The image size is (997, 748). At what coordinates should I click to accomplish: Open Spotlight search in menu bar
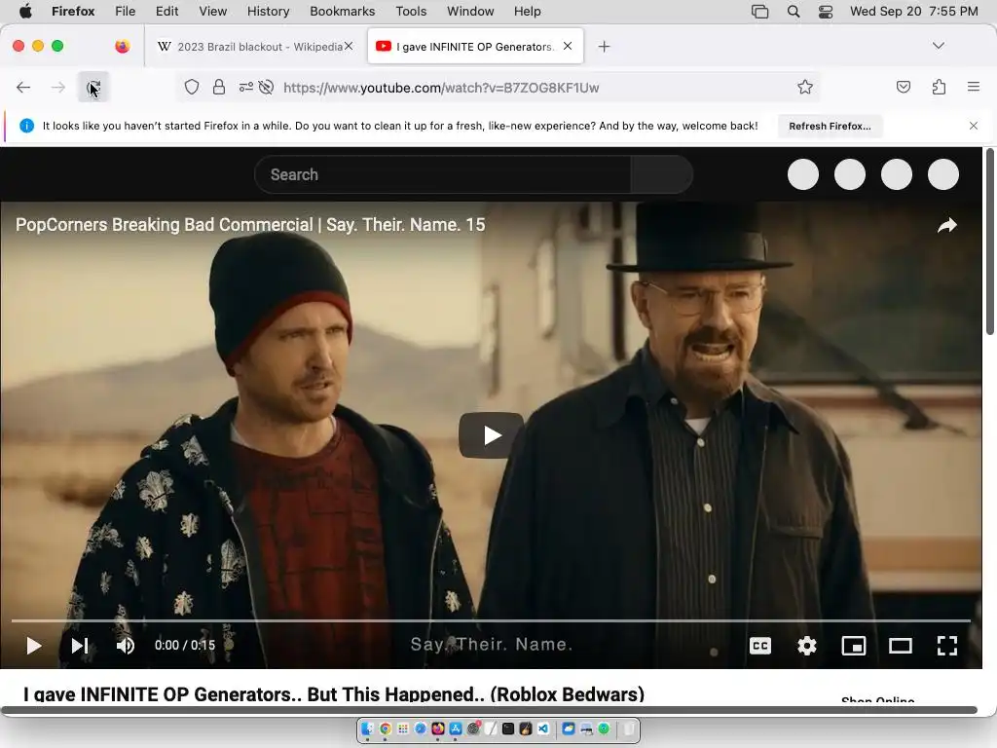tap(793, 12)
